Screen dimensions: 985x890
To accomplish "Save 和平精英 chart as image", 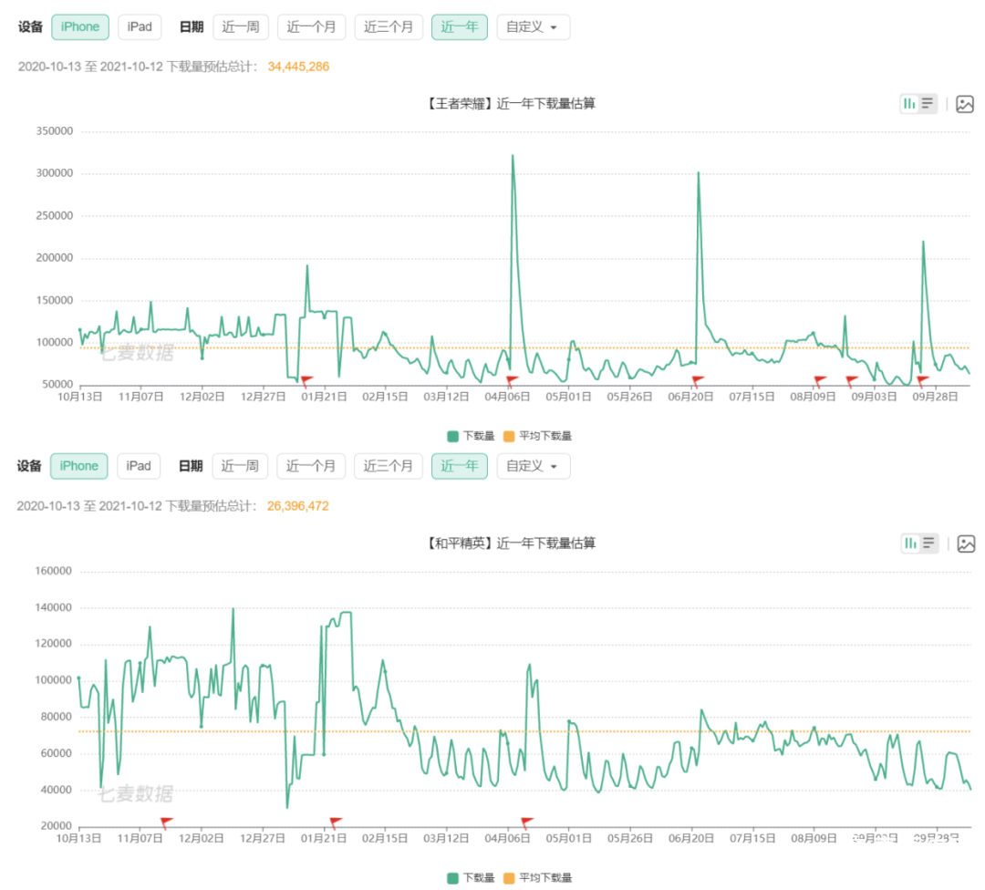I will coord(965,543).
